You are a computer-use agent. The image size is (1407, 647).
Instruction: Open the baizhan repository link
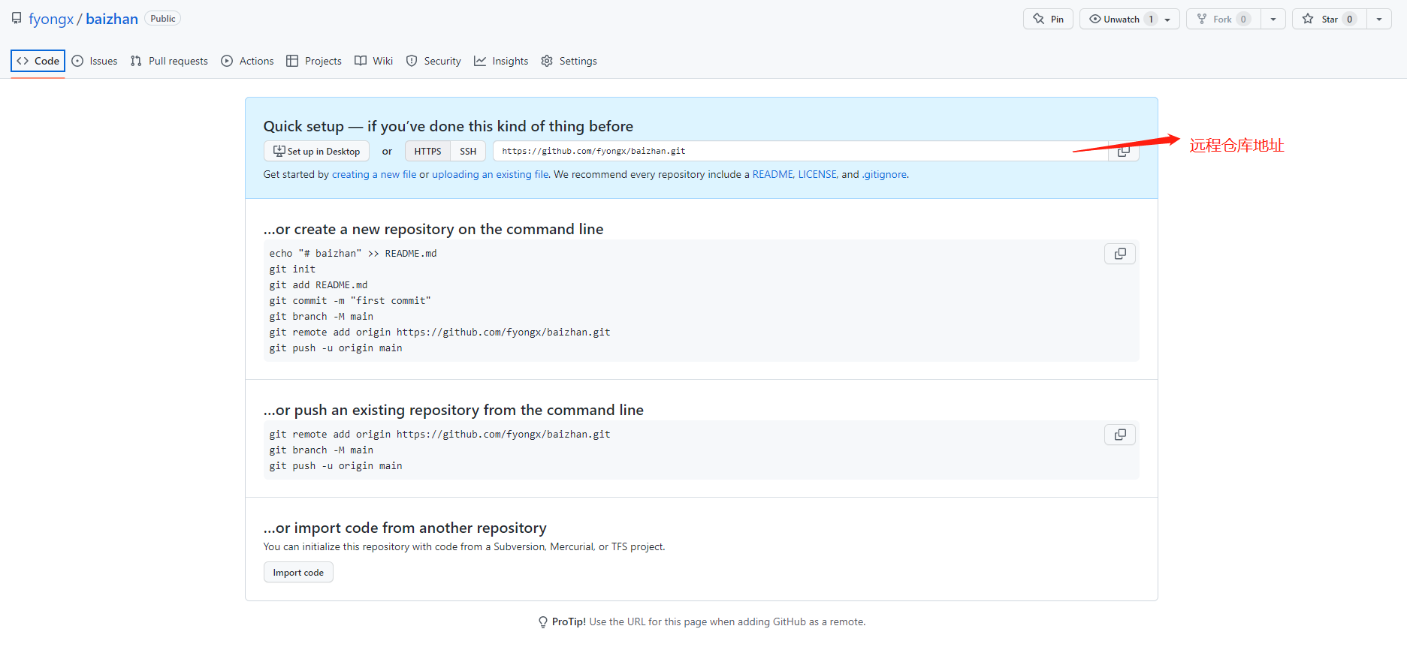pos(112,19)
